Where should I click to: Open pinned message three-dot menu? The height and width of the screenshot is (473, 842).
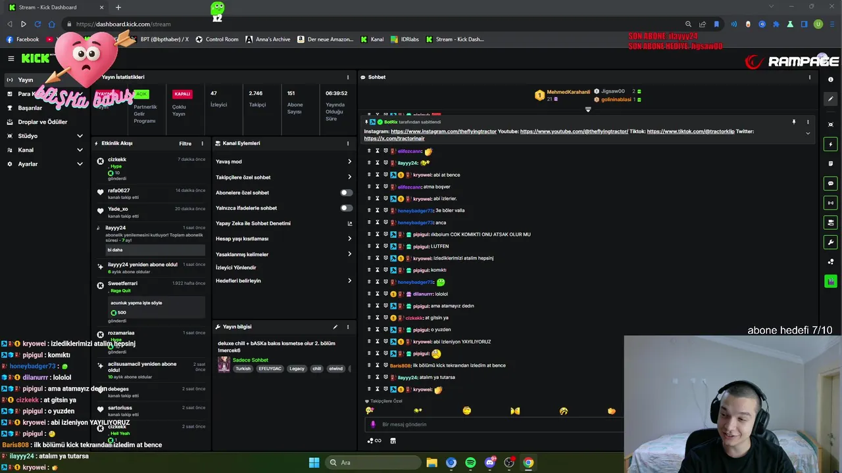[x=808, y=122]
